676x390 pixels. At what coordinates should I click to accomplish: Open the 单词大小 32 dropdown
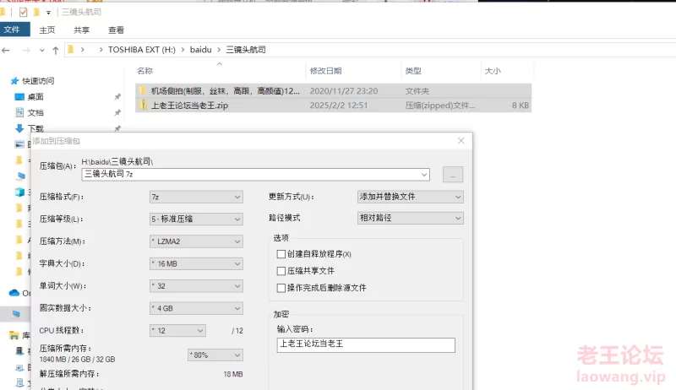click(196, 286)
